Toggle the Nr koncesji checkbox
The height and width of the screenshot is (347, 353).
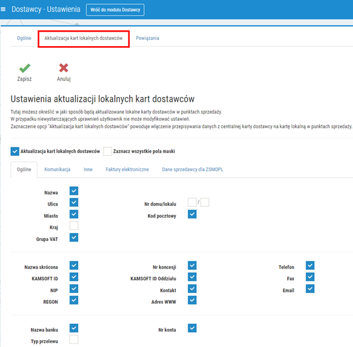pyautogui.click(x=192, y=265)
